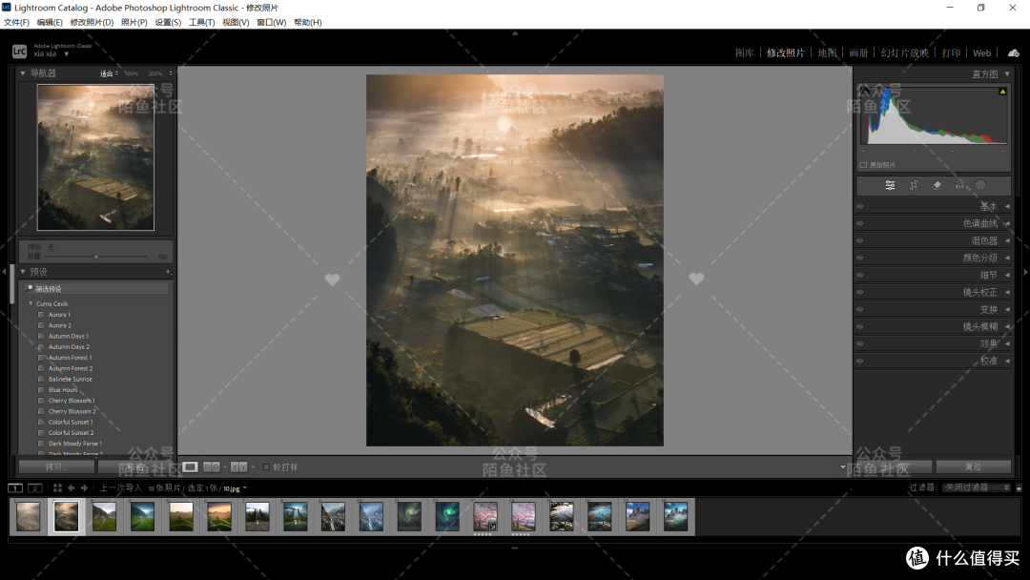Image resolution: width=1030 pixels, height=580 pixels.
Task: Click inside the 筛选预设 search field
Action: (96, 288)
